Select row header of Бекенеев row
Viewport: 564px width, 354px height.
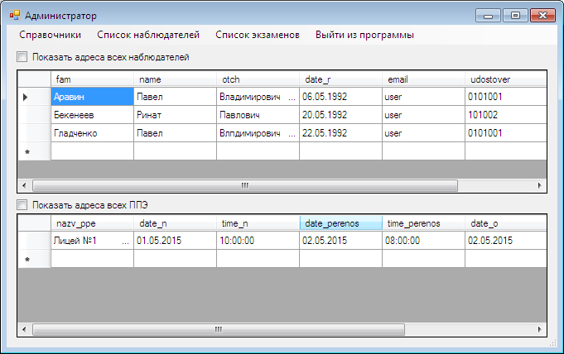pyautogui.click(x=34, y=115)
